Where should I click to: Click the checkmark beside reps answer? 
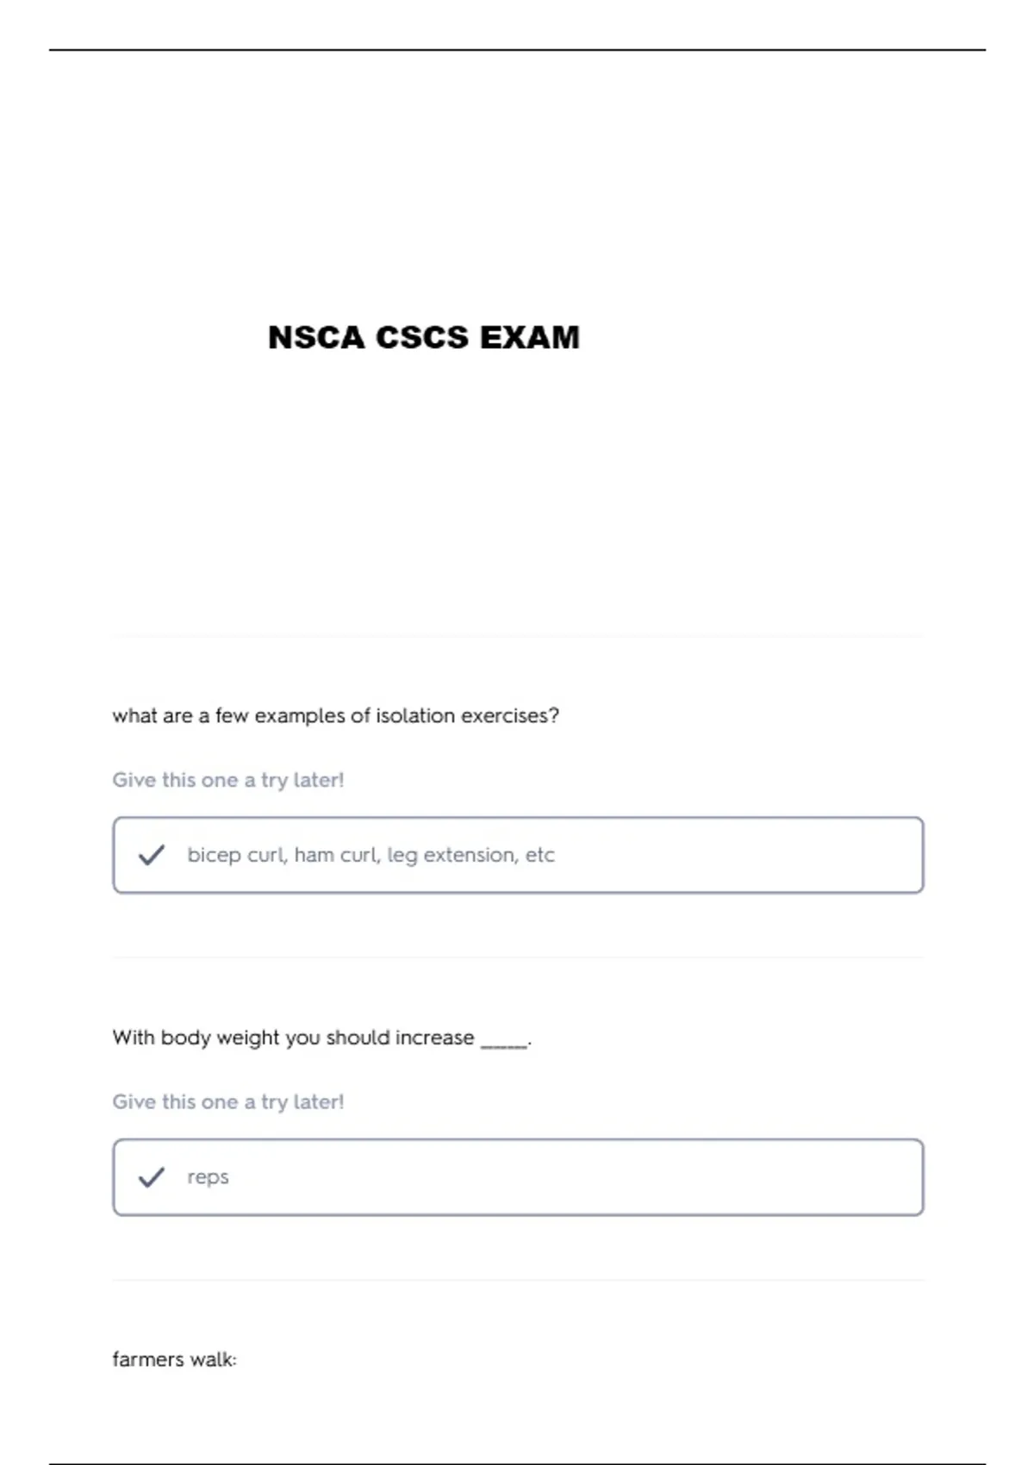152,1177
